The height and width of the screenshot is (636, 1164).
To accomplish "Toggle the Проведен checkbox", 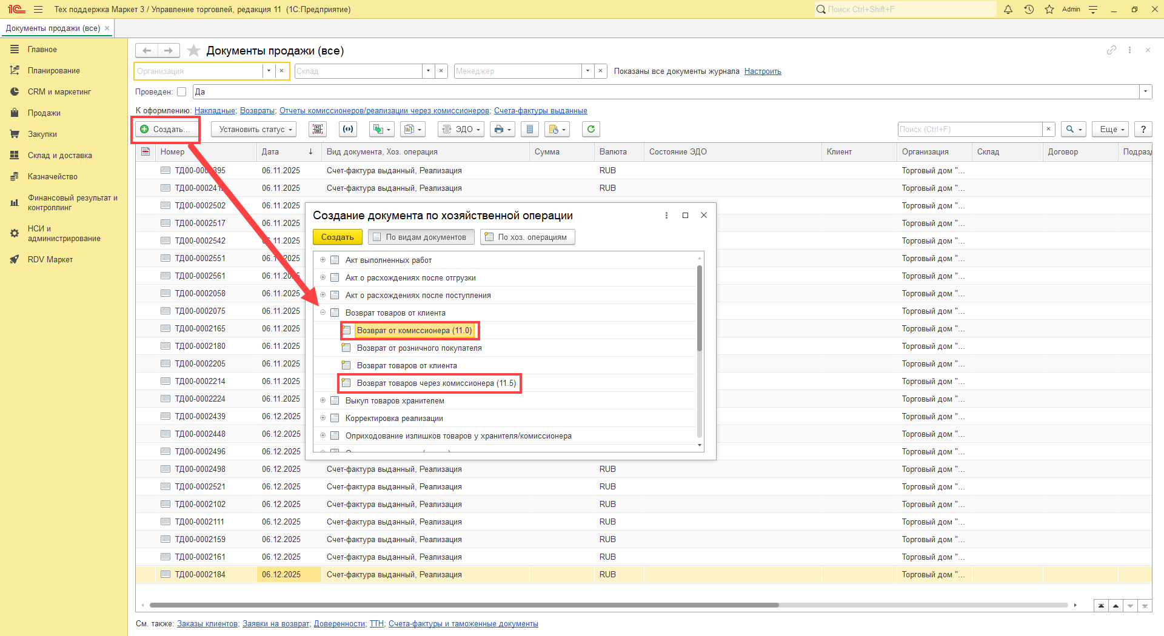I will pyautogui.click(x=181, y=92).
